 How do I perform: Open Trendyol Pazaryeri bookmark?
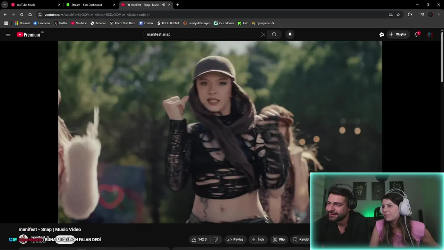(197, 23)
